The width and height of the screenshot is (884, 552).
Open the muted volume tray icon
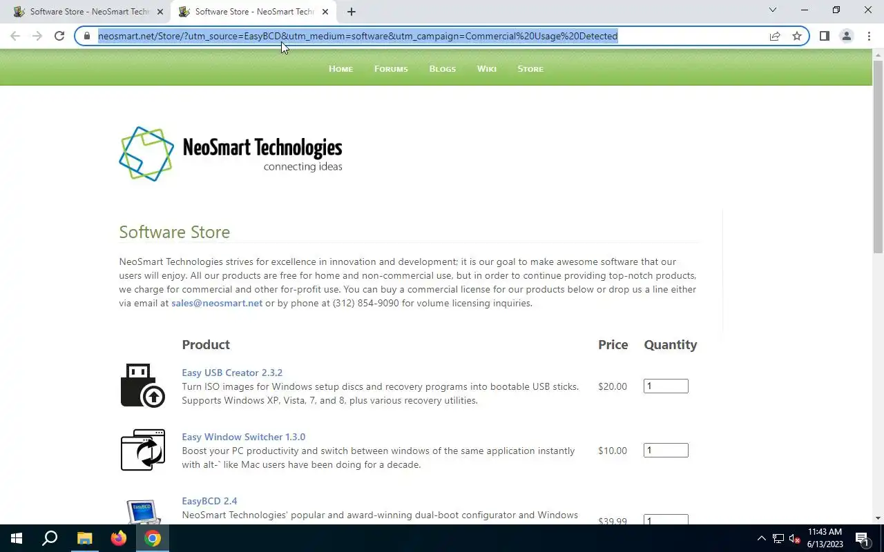click(x=795, y=538)
